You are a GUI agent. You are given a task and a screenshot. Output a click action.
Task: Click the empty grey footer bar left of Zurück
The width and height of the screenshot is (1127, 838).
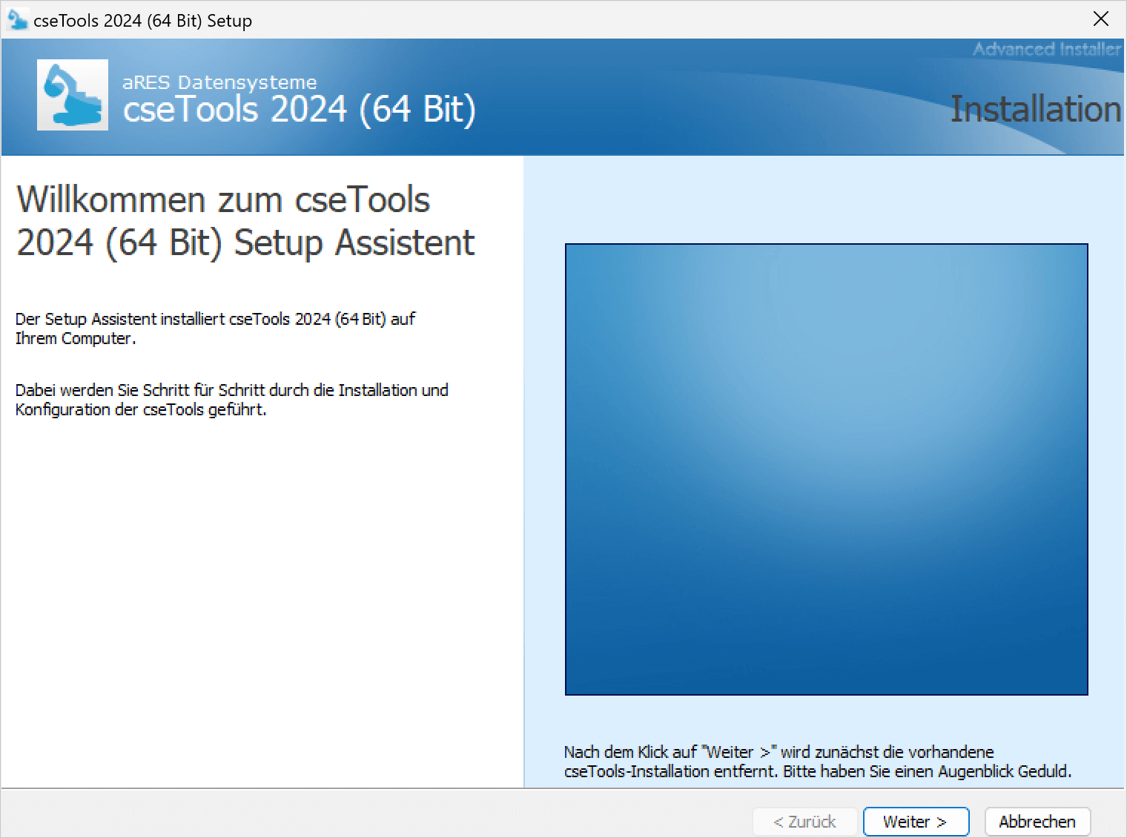click(x=371, y=814)
